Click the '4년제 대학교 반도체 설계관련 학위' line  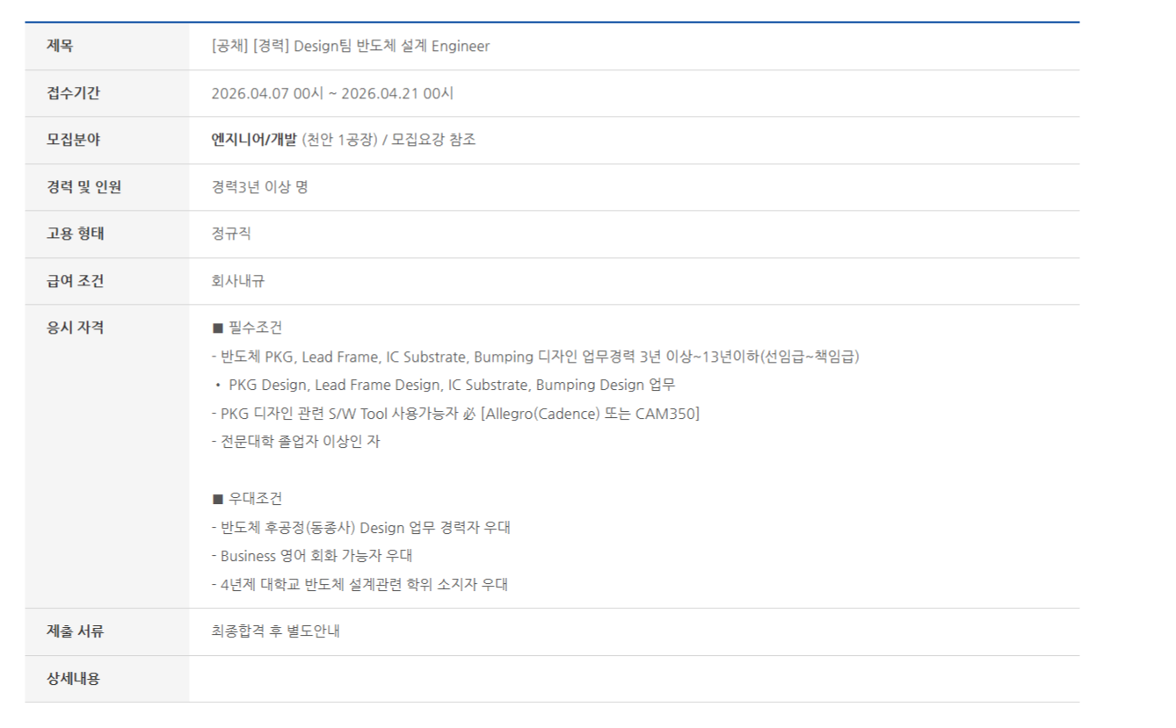tap(359, 584)
